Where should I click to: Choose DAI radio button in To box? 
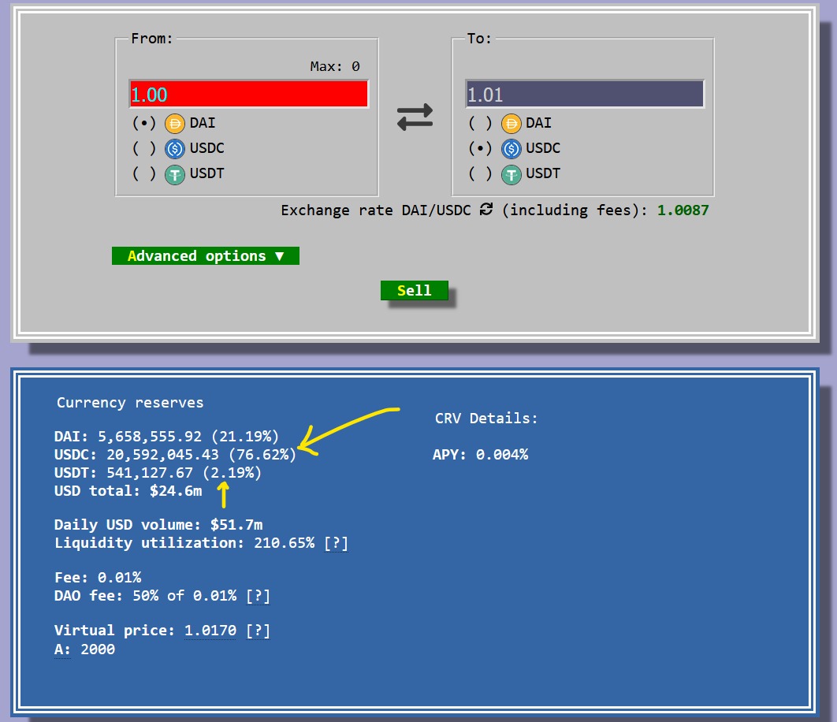pyautogui.click(x=481, y=124)
